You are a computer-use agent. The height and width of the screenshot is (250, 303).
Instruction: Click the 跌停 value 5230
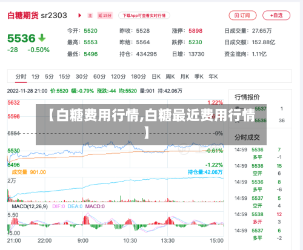click(x=195, y=42)
